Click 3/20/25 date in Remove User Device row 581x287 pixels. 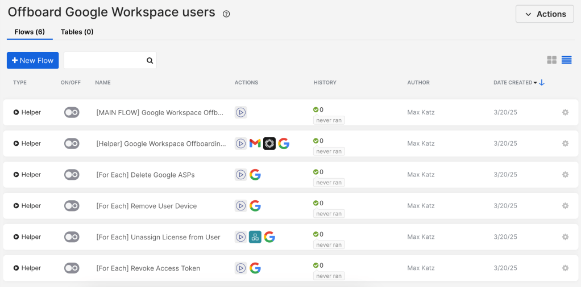tap(505, 206)
